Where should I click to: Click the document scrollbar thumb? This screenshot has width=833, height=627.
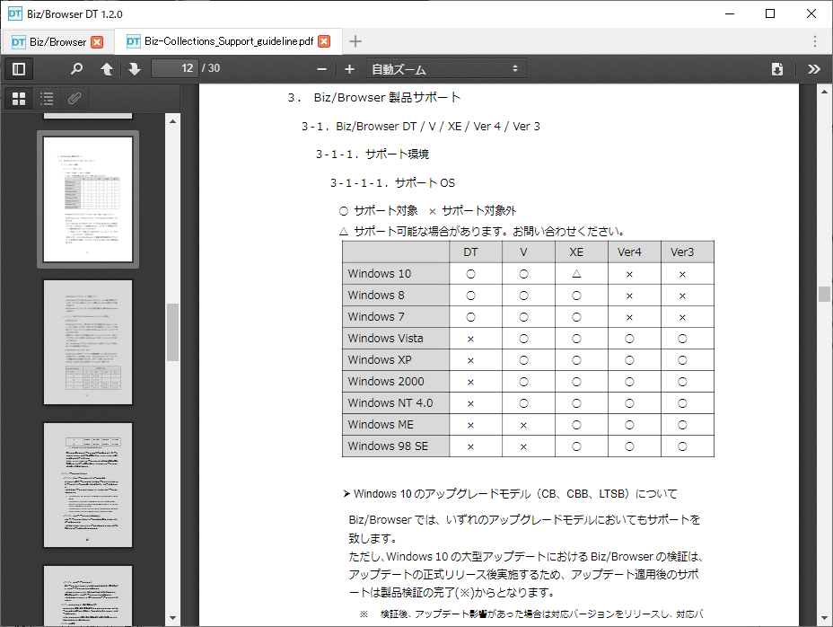825,294
